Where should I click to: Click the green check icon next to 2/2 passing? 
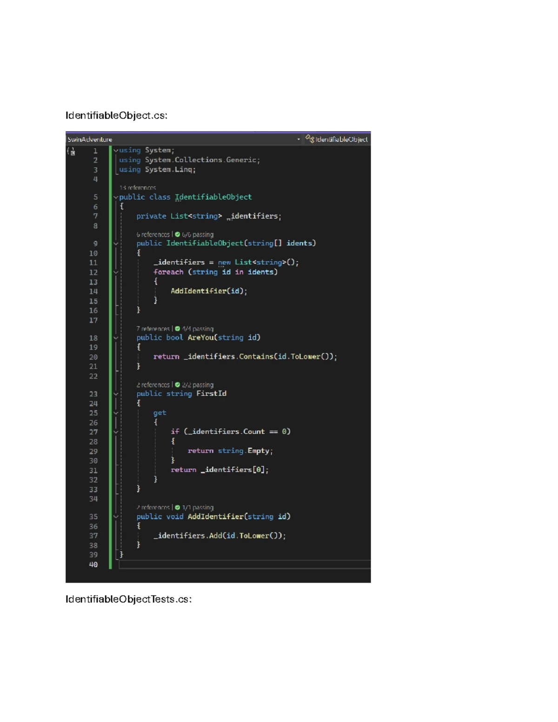coord(177,385)
